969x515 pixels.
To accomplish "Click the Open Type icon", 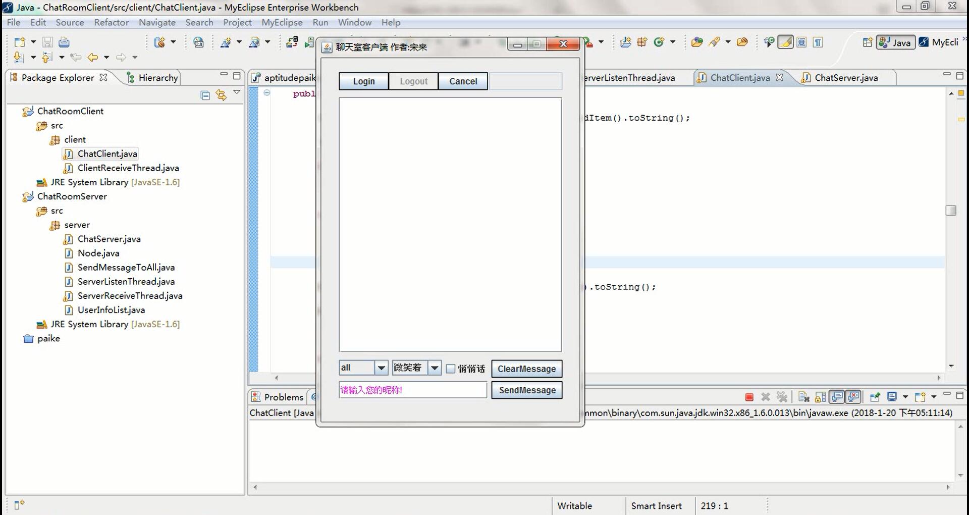I will [x=697, y=42].
